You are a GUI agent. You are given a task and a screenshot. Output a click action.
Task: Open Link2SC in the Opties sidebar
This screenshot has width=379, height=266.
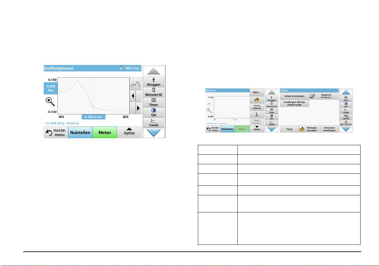(346, 117)
